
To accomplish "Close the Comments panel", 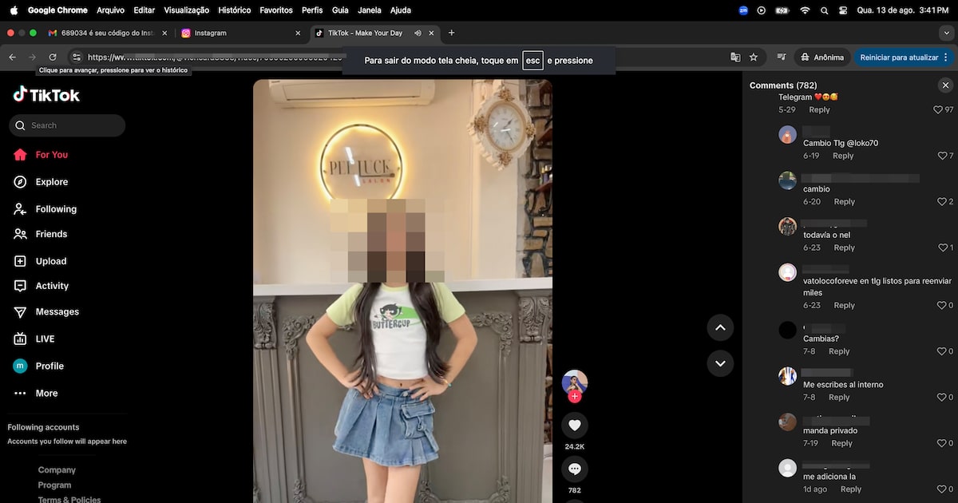I will click(945, 85).
